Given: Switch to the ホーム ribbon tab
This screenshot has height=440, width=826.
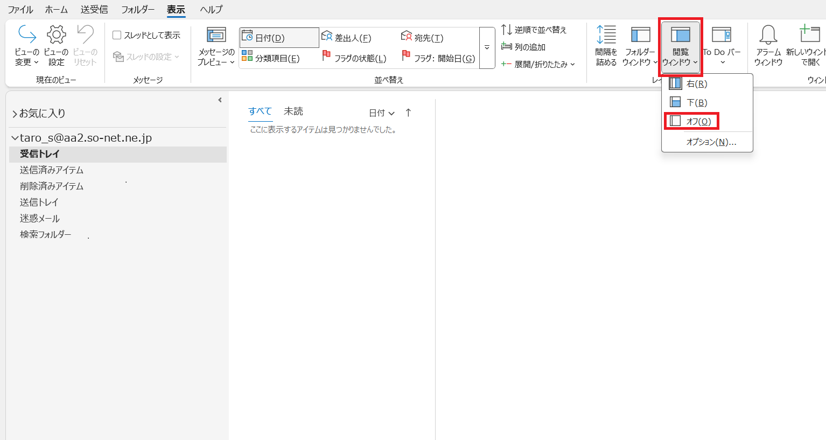Looking at the screenshot, I should 57,10.
